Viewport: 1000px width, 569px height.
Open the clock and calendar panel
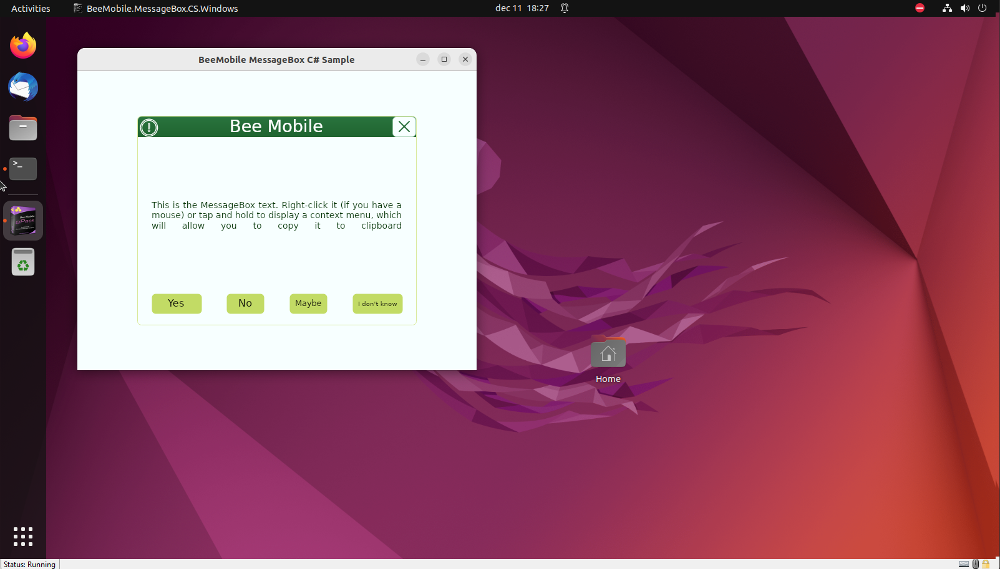(x=522, y=8)
